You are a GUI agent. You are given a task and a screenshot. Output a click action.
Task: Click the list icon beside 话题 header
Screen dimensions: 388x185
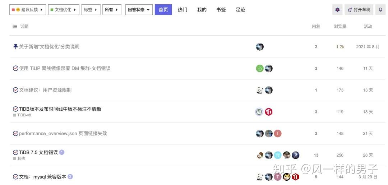pos(15,27)
